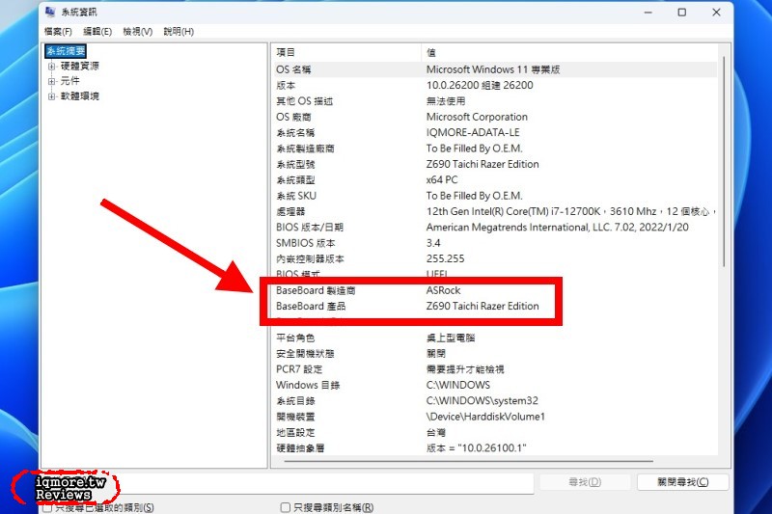Select the SMBIOS 版本 row

click(x=495, y=242)
